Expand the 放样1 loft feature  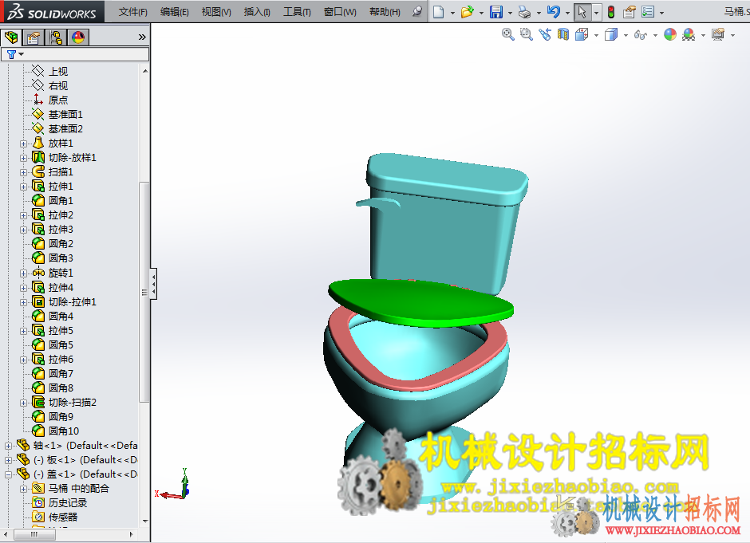tap(23, 144)
